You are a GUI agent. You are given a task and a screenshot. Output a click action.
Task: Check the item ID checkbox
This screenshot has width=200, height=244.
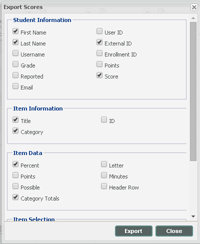click(x=104, y=119)
